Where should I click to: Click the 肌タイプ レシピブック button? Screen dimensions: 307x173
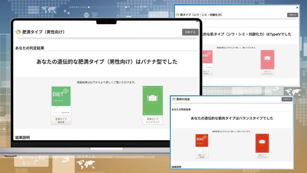tap(267, 73)
